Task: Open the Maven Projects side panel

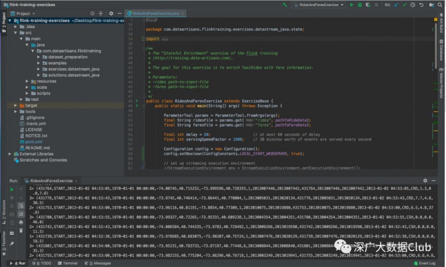Action: 441,85
